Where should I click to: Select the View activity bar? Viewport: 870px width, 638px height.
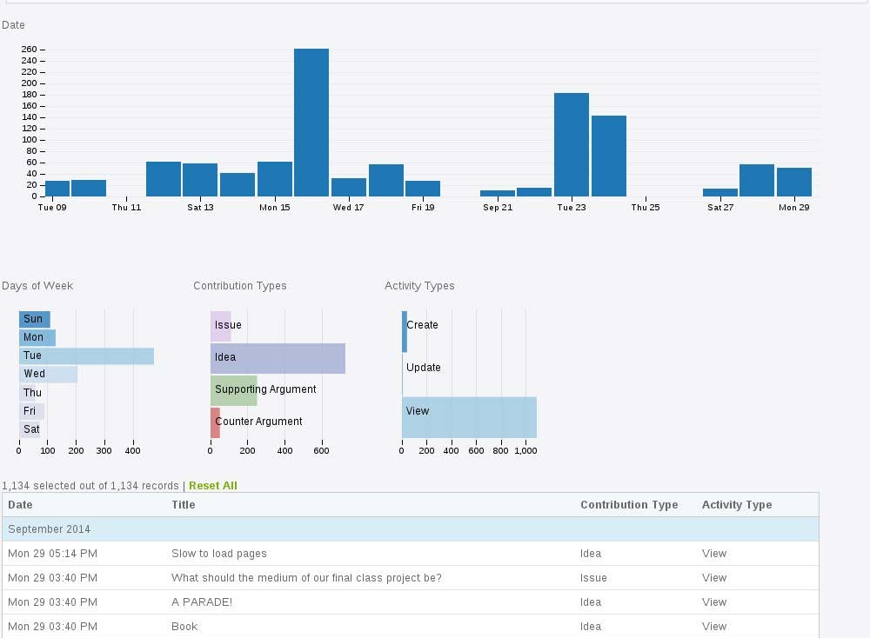[470, 417]
